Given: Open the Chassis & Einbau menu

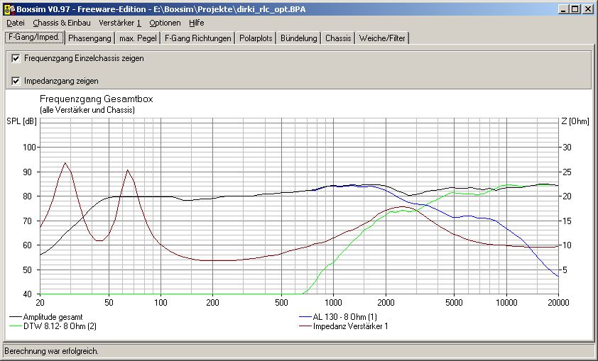Looking at the screenshot, I should click(x=62, y=23).
